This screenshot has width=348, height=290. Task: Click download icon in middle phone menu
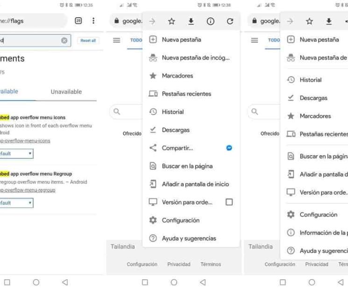click(191, 21)
